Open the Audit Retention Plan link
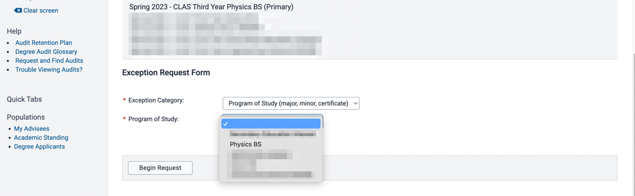Image resolution: width=635 pixels, height=196 pixels. tap(44, 43)
